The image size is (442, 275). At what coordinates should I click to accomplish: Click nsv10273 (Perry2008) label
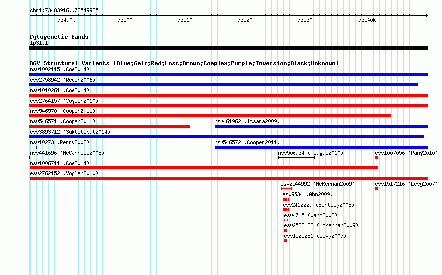[60, 142]
